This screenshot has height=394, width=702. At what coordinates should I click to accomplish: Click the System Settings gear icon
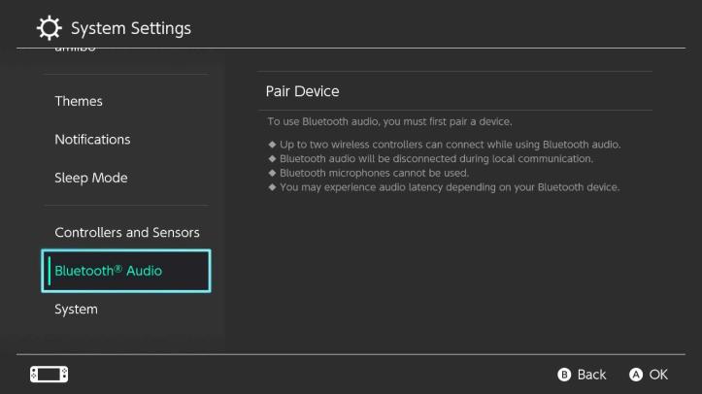50,27
